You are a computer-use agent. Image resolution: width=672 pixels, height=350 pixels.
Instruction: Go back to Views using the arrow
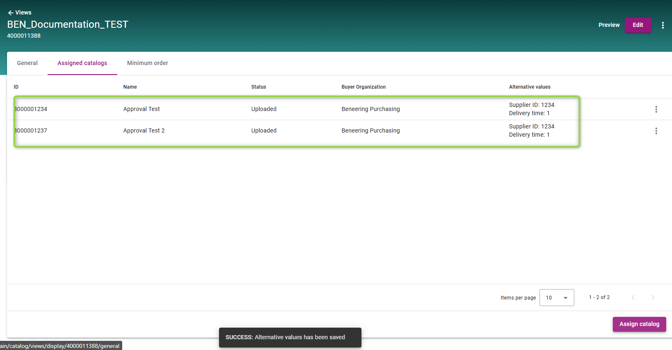[11, 13]
